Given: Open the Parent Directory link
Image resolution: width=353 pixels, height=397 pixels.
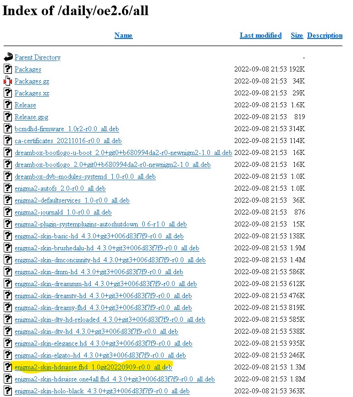Looking at the screenshot, I should click(38, 57).
